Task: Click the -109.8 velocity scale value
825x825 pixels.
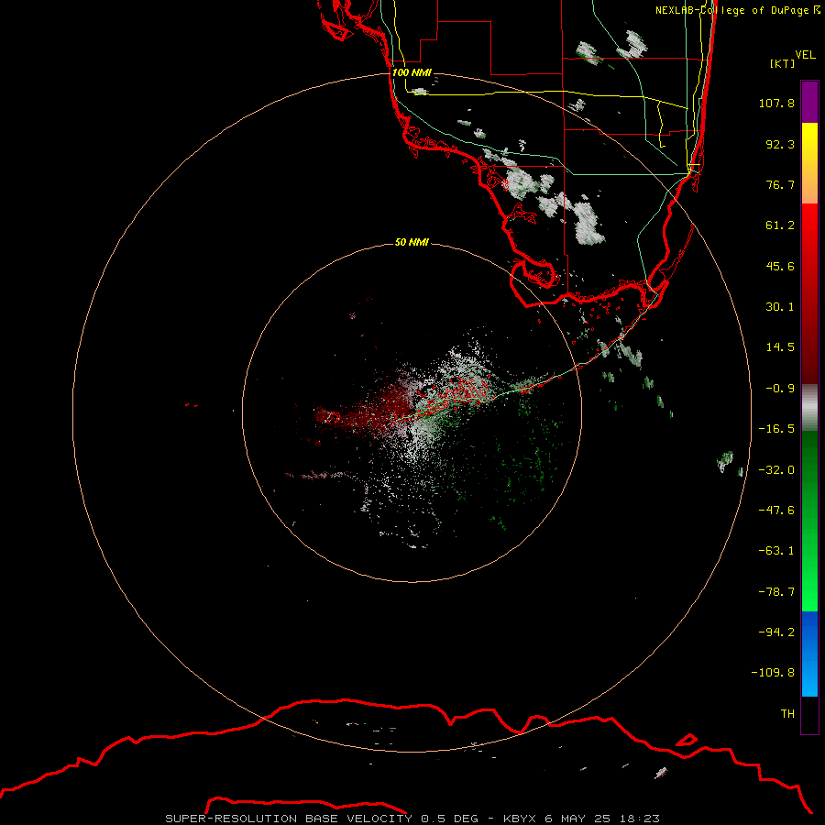Action: (773, 673)
